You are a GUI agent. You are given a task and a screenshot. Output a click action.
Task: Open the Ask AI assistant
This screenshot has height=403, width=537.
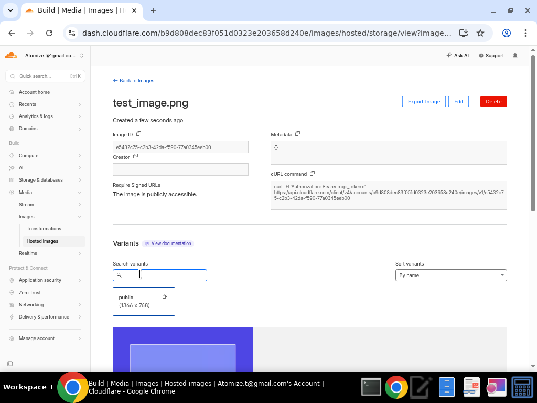click(457, 55)
